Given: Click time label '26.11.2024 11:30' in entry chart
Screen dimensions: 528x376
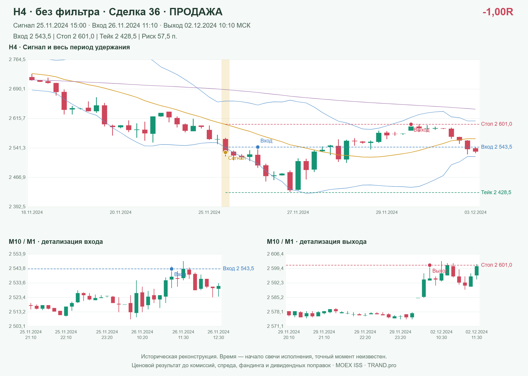Looking at the screenshot, I should click(x=183, y=335).
